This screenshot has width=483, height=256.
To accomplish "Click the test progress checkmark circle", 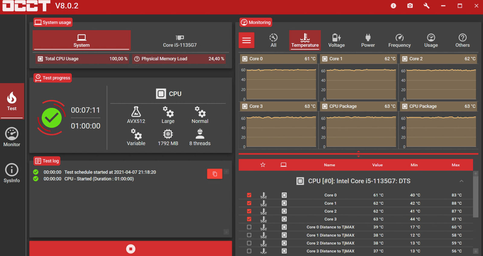I will [x=52, y=118].
